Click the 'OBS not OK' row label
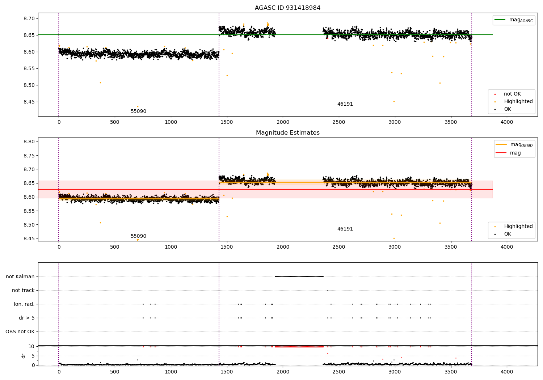 [20, 332]
